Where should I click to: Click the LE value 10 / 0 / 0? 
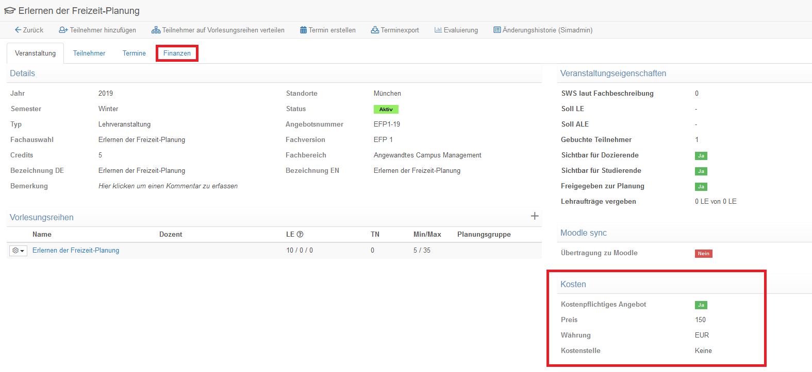[300, 250]
